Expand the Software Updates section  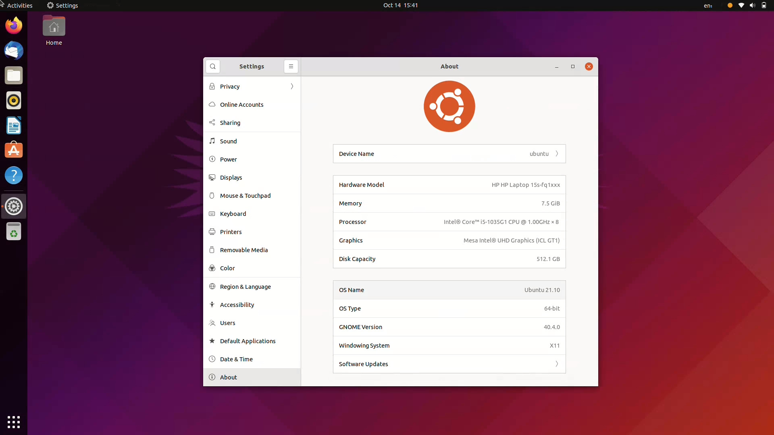pos(449,364)
